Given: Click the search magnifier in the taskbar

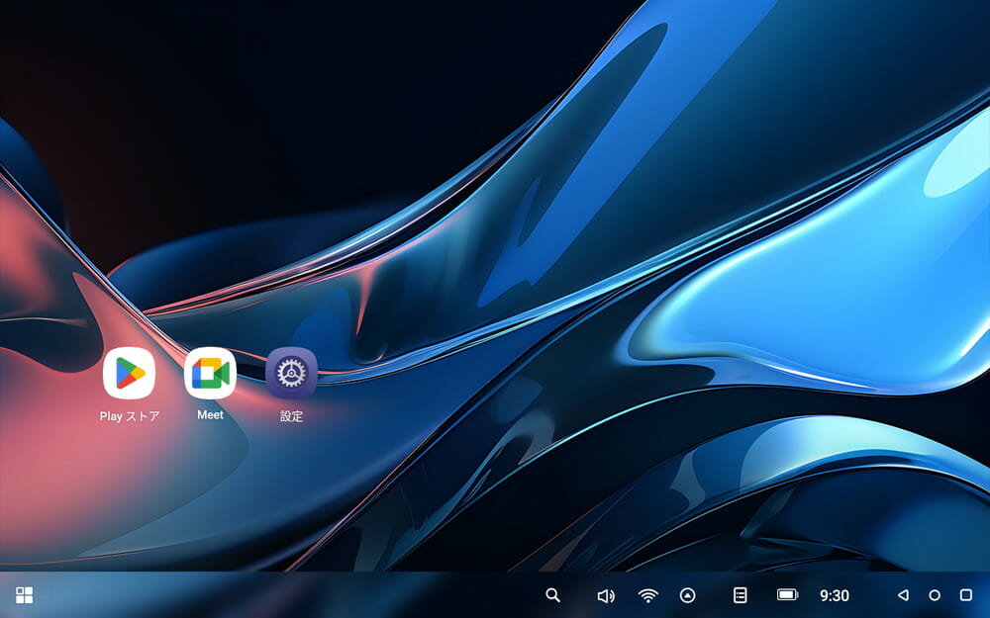Looking at the screenshot, I should [553, 595].
